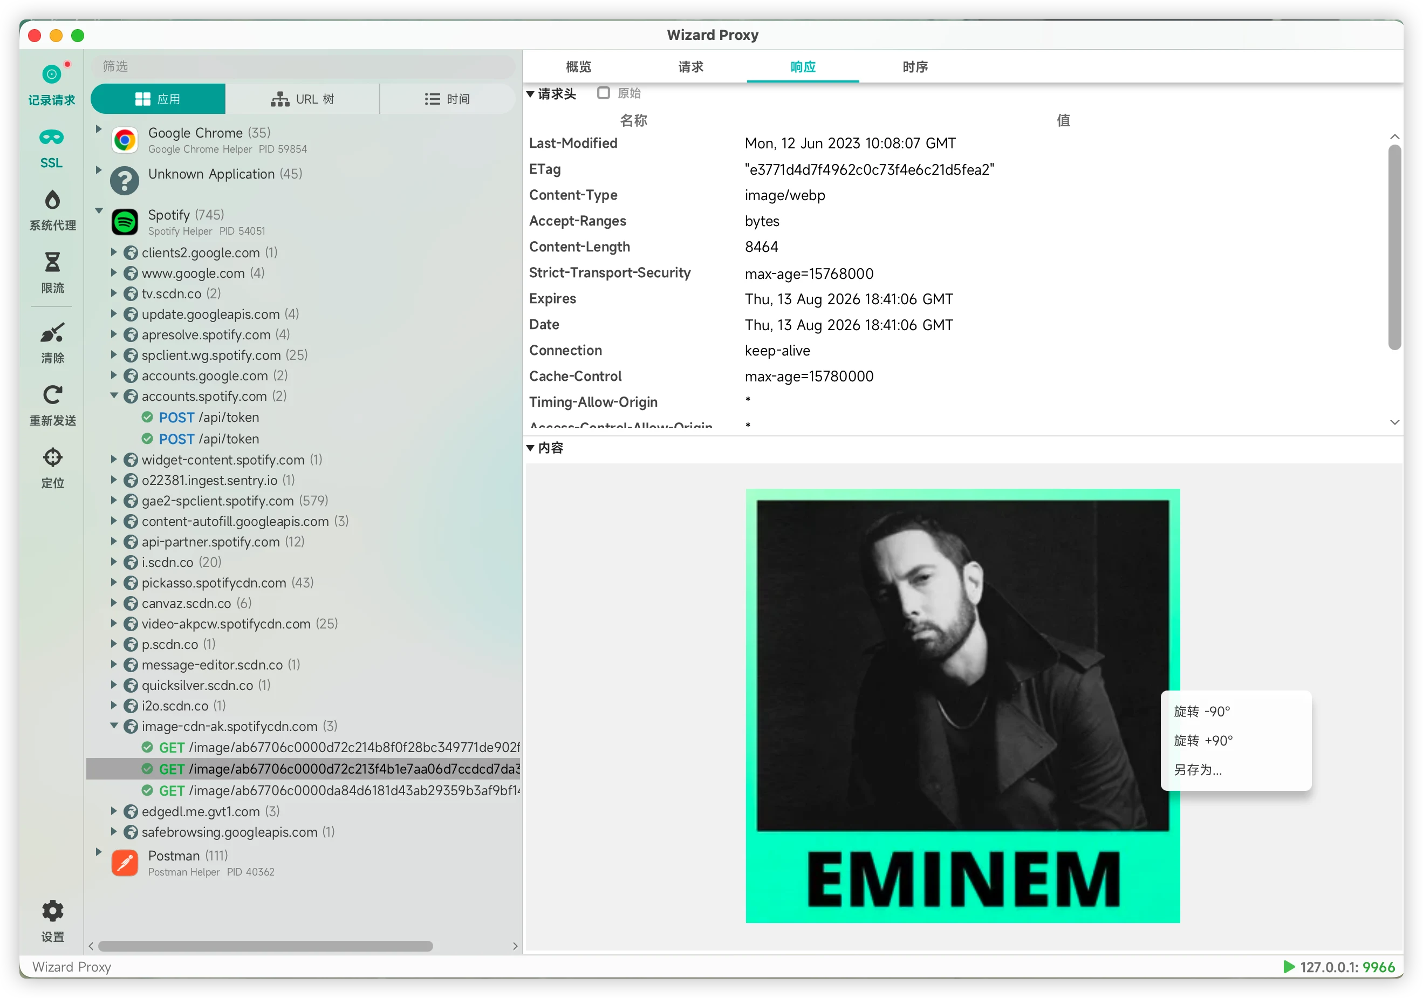The image size is (1423, 998).
Task: Expand the Google Chrome app group
Action: tap(99, 129)
